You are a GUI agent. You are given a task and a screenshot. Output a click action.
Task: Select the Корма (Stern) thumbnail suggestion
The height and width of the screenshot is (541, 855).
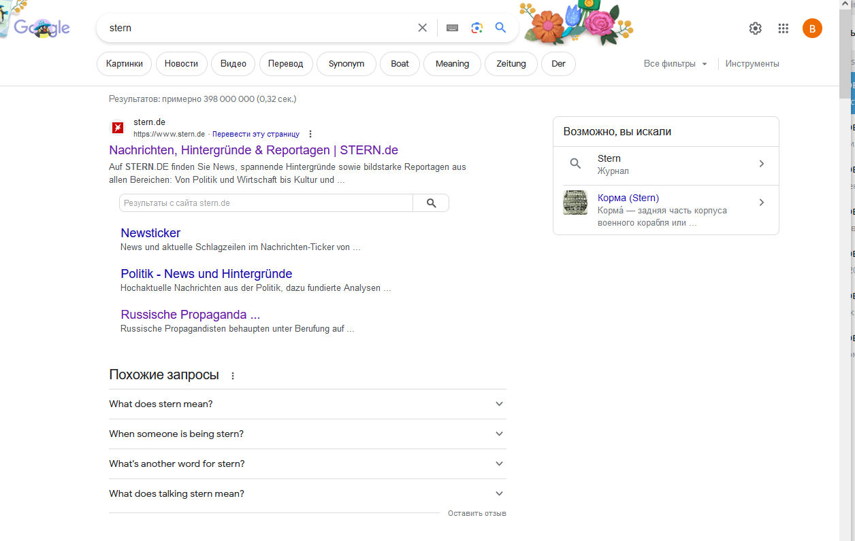point(575,203)
